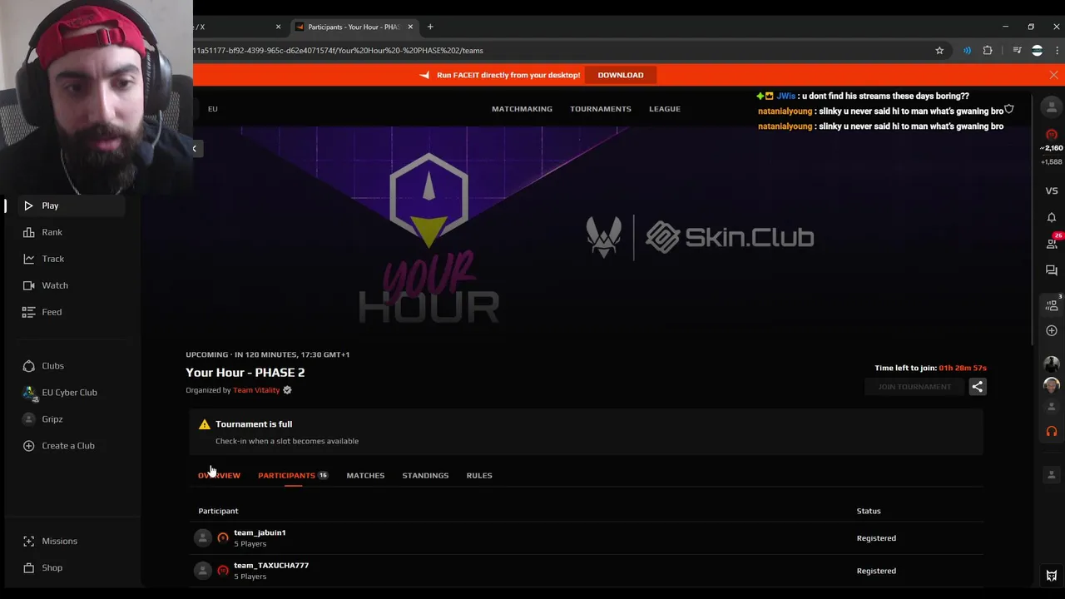Click the Your Hour tournament logo
Screen dimensions: 1065x599
(428, 239)
